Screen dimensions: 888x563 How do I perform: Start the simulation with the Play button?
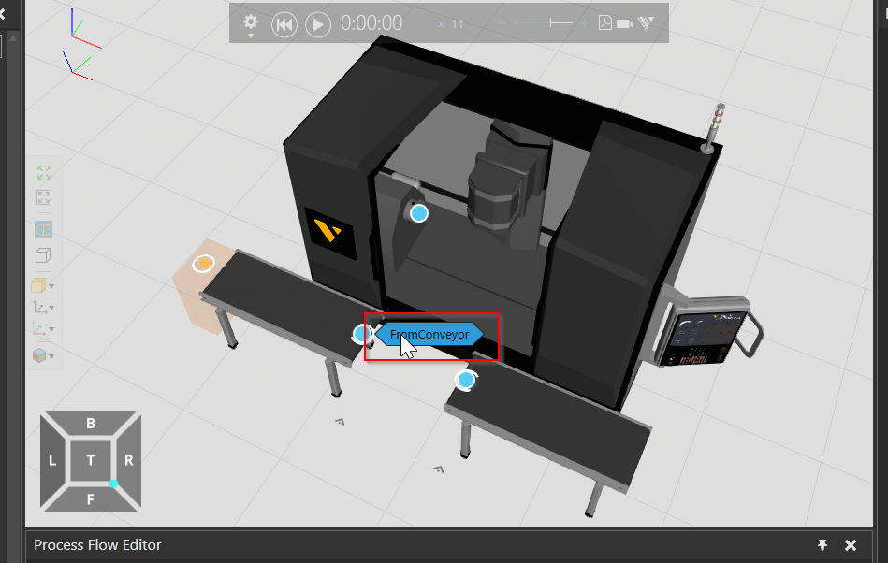coord(318,25)
